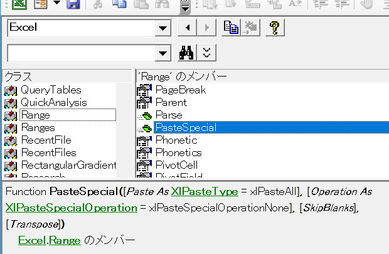The image size is (389, 254).
Task: Select the RecentFiles class
Action: click(49, 152)
